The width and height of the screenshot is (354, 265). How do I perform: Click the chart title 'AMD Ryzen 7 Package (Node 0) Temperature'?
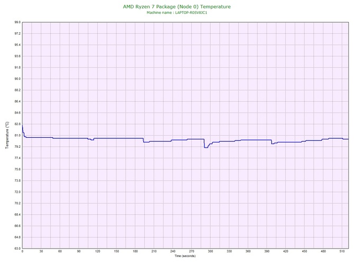[x=177, y=7]
